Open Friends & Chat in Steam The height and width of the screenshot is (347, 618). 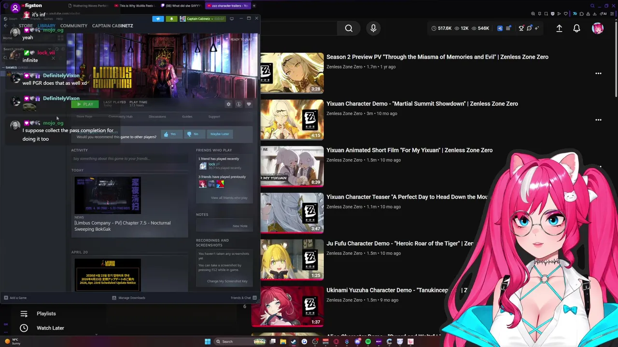243,298
